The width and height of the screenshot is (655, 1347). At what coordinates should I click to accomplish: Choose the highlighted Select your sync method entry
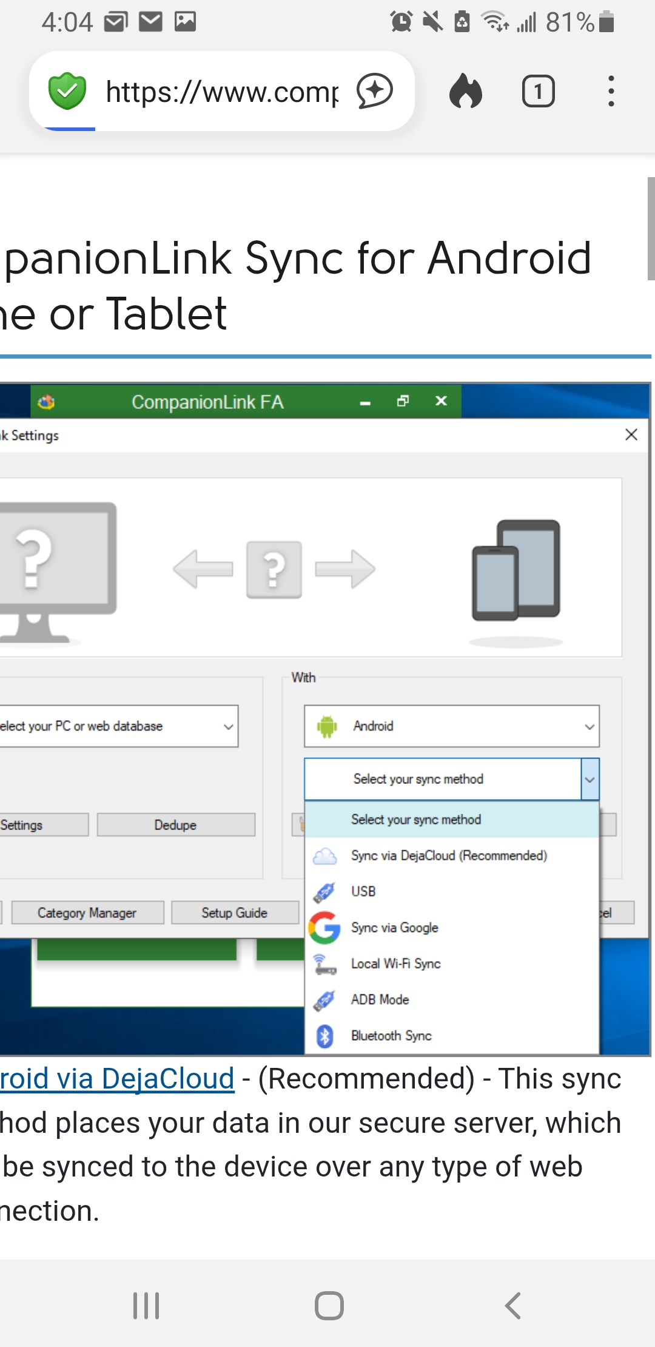click(x=452, y=820)
